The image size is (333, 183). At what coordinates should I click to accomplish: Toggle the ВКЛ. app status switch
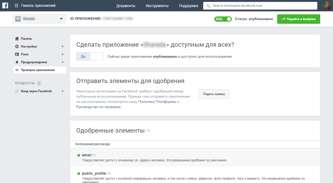pyautogui.click(x=223, y=19)
